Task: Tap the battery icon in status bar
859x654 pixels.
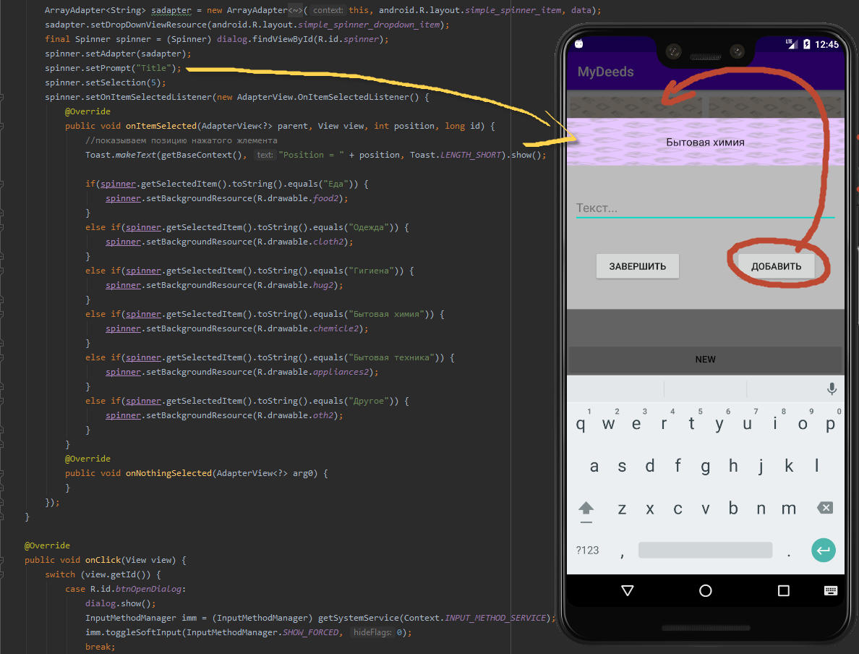Action: tap(806, 44)
